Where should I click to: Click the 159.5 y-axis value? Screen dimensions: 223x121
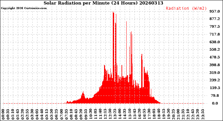pyautogui.click(x=215, y=88)
